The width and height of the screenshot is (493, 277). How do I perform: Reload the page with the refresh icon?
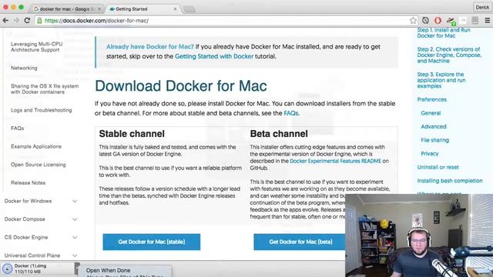pyautogui.click(x=27, y=21)
